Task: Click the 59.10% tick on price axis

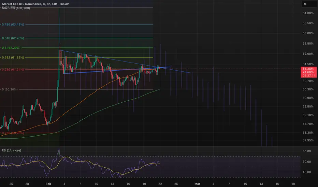Action: [308, 115]
